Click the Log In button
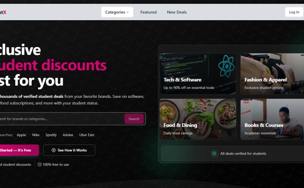304x188 pixels. pos(294,12)
